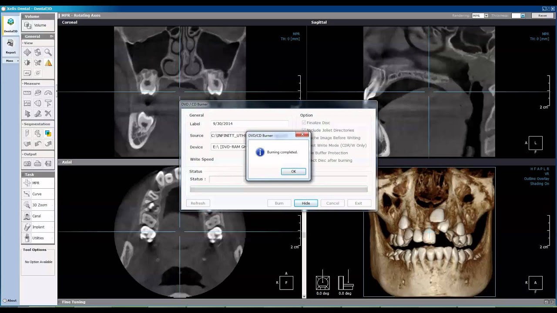
Task: Select the brightness/windowing sun tool
Action: tap(27, 63)
